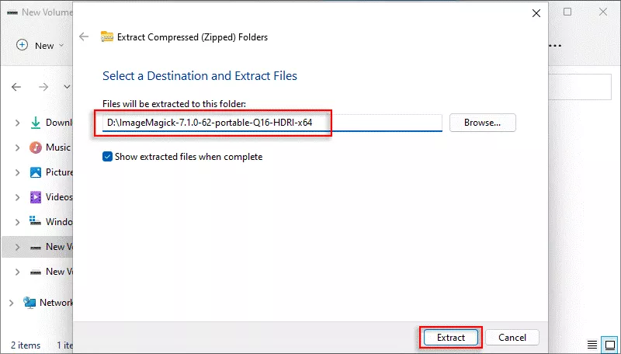Click the zipped folder icon in dialog header
The height and width of the screenshot is (354, 621).
coord(107,36)
